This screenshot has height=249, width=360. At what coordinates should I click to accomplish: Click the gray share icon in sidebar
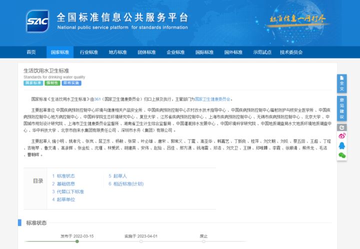342,127
